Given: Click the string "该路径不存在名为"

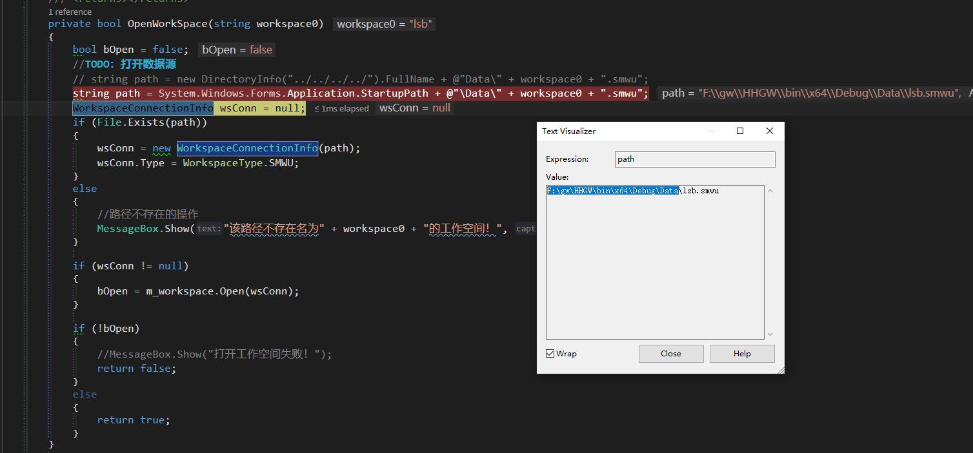Looking at the screenshot, I should [x=274, y=229].
